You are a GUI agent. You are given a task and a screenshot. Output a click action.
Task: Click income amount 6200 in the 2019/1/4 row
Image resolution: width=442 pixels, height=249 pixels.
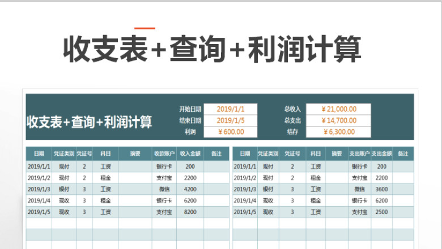pyautogui.click(x=190, y=200)
